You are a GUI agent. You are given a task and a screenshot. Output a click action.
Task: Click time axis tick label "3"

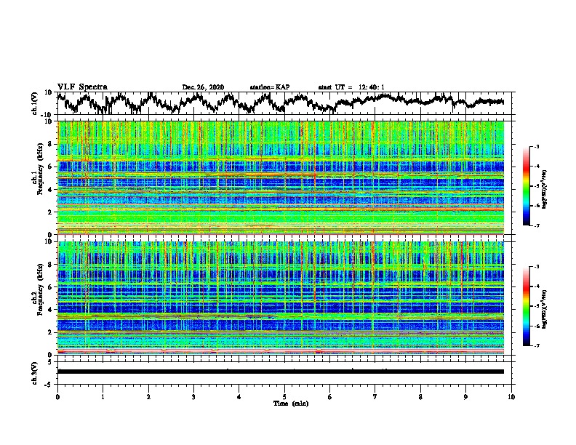[x=193, y=397]
